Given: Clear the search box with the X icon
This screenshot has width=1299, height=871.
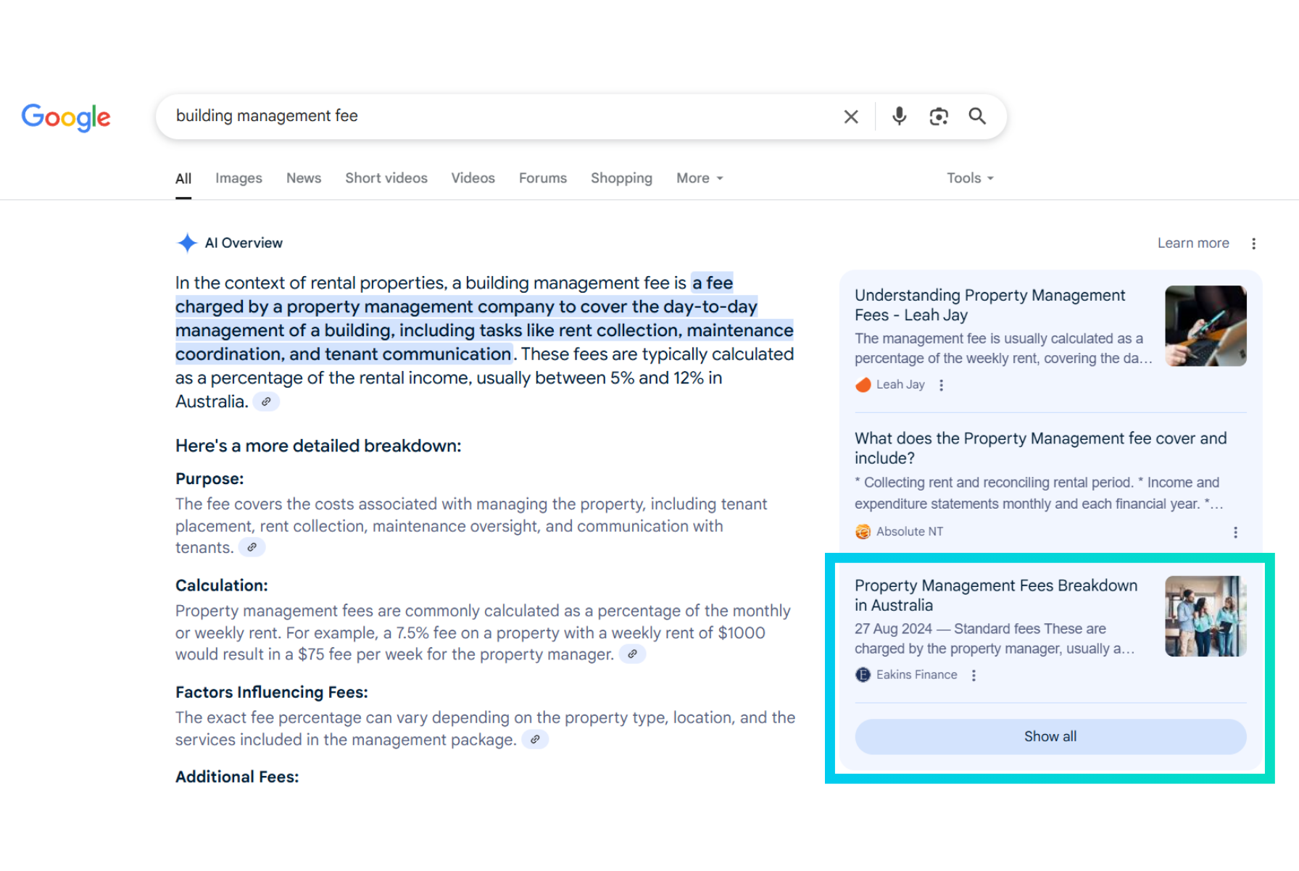Looking at the screenshot, I should 851,117.
